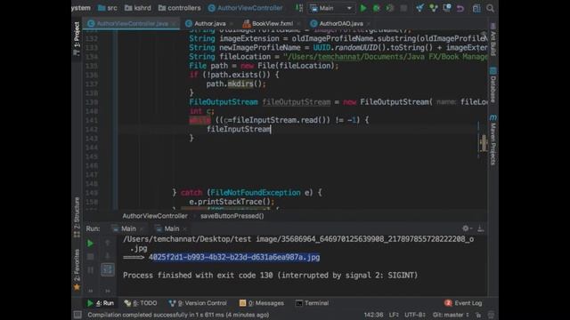Open the 1: Project tool window
570x320 pixels.
77,38
